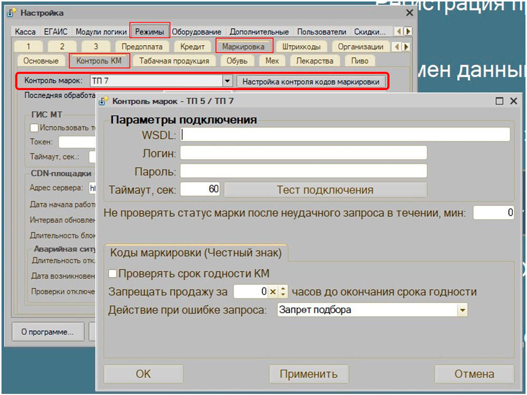Toggle the ГИС МТ Использовать checkbox
This screenshot has width=527, height=395.
(x=34, y=127)
